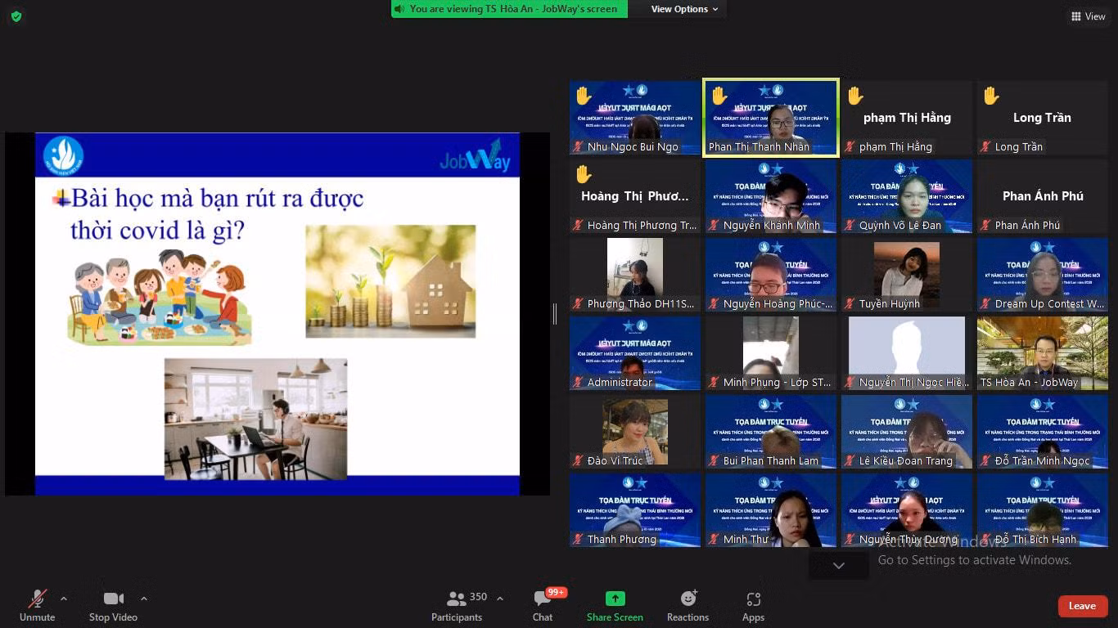Click muted mic icon beside Nguyễn Khánh Minh
The image size is (1118, 628).
[x=715, y=225]
